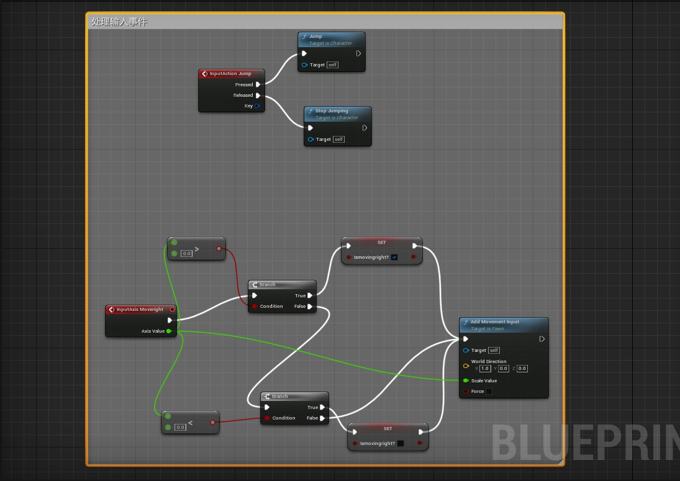Click the greater-than node's 0.0 input field
This screenshot has height=481, width=680.
(x=186, y=254)
